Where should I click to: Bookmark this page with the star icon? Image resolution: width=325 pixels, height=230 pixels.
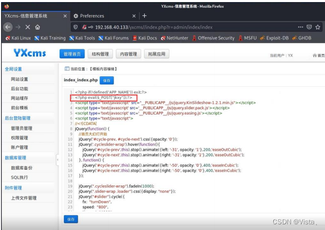pyautogui.click(x=318, y=27)
